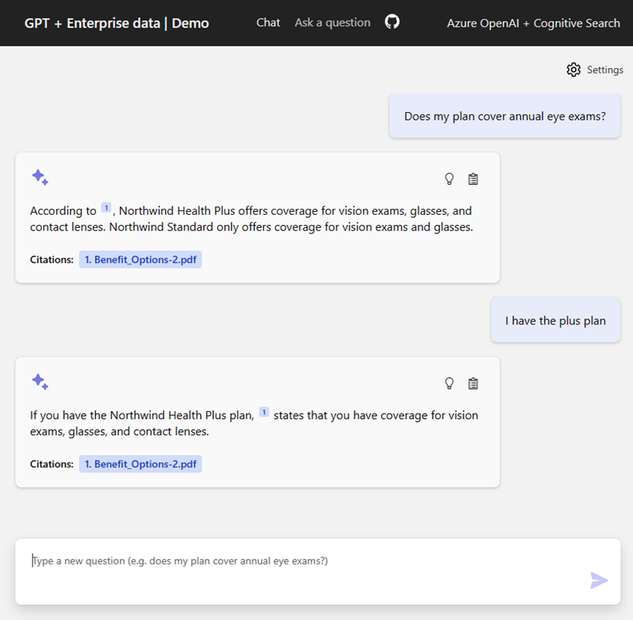Submit the question with the send arrow
The width and height of the screenshot is (633, 620).
coord(599,581)
